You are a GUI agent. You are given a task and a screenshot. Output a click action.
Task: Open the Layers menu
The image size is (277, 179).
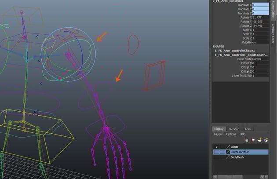point(218,134)
